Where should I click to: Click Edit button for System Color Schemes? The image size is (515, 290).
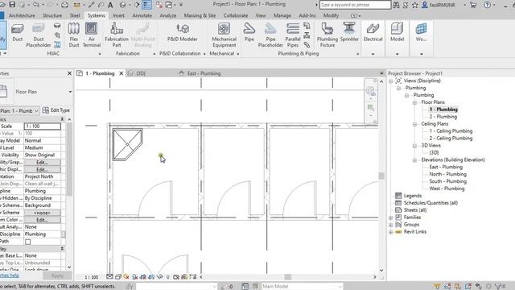[x=42, y=220]
